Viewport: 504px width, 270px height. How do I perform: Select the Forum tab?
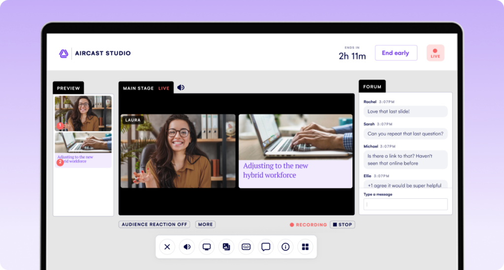coord(372,87)
